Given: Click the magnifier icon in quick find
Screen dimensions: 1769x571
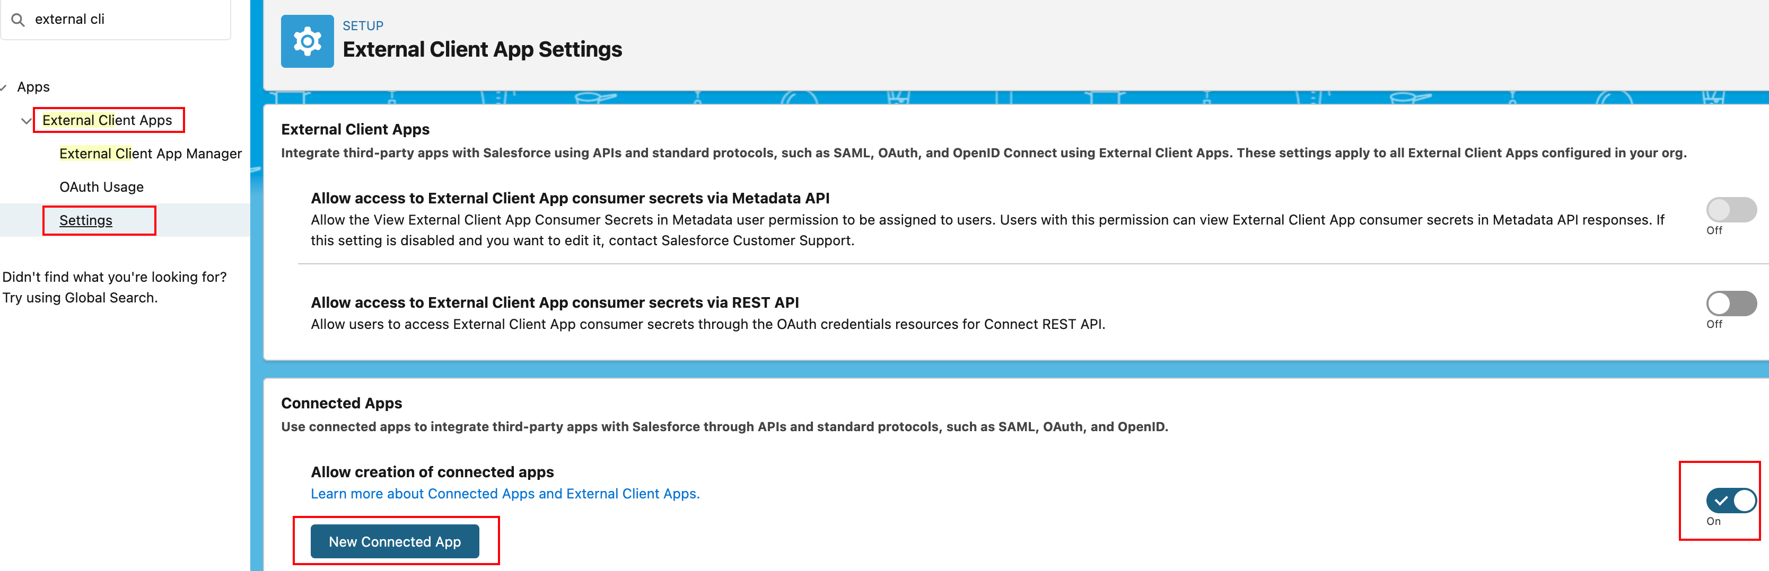Looking at the screenshot, I should [x=19, y=20].
